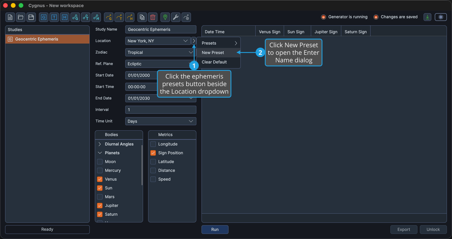Click the Study Name input field

click(160, 29)
